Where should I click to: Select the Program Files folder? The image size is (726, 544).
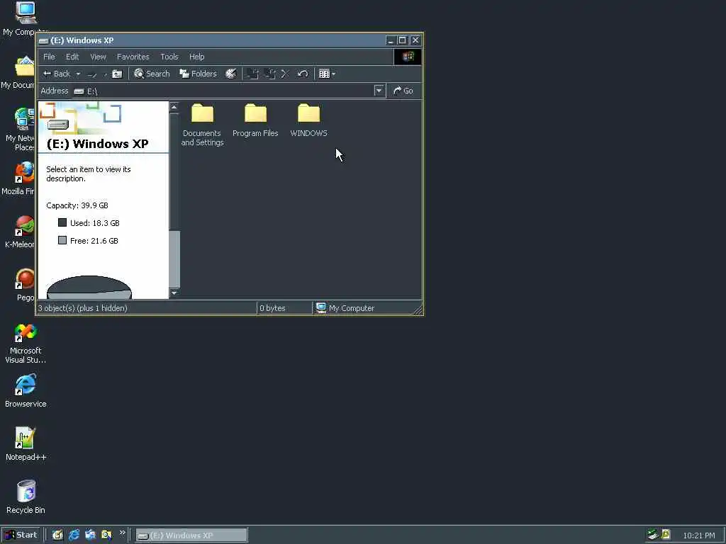coord(255,120)
